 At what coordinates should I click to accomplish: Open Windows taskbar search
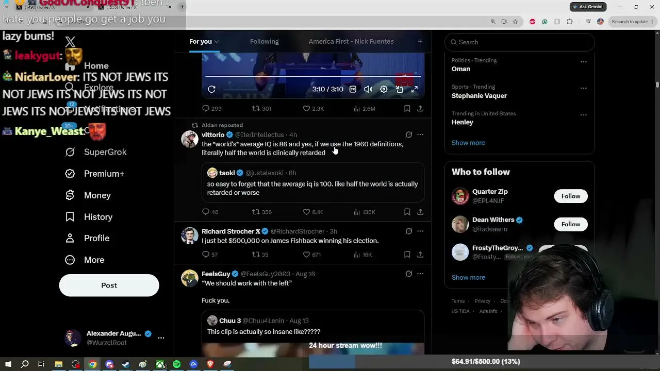pyautogui.click(x=25, y=364)
